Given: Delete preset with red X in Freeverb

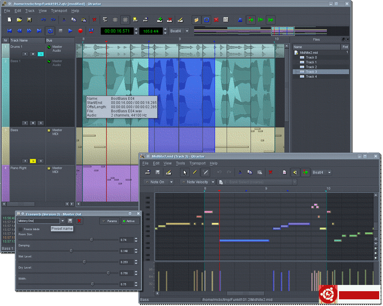Looking at the screenshot, I should tap(79, 221).
